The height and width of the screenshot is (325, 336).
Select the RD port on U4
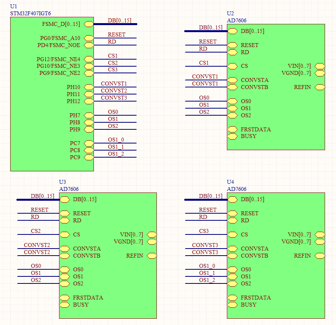[233, 221]
